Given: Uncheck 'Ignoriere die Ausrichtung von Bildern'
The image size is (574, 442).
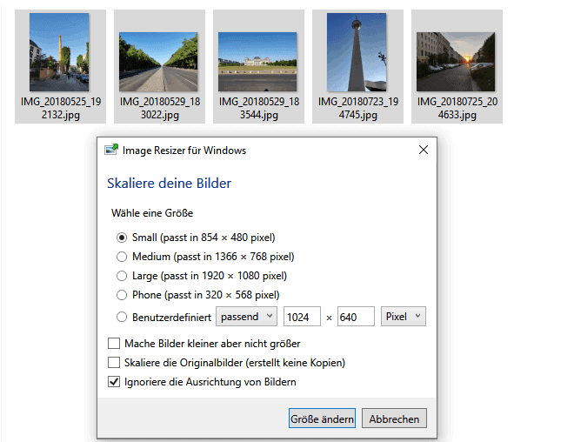Looking at the screenshot, I should point(114,381).
